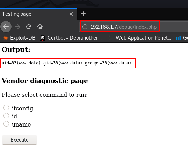Open a new tab with plus icon
The image size is (188, 164).
[83, 14]
